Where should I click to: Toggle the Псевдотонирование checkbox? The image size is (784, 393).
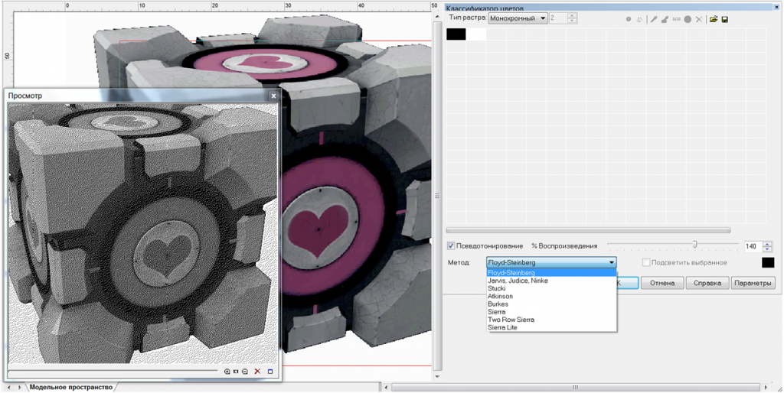click(x=451, y=245)
